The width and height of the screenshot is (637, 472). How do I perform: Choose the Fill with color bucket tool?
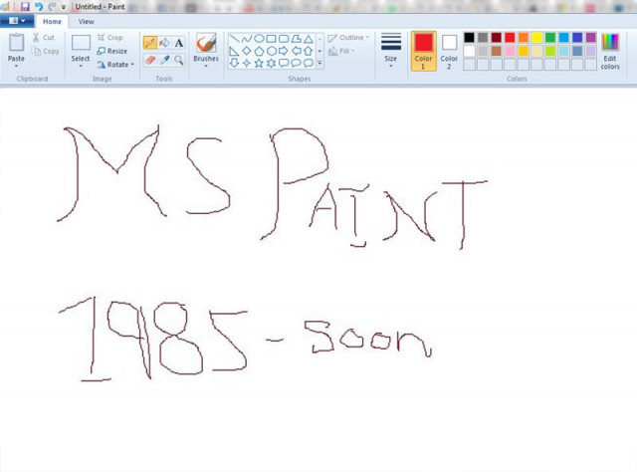point(164,43)
